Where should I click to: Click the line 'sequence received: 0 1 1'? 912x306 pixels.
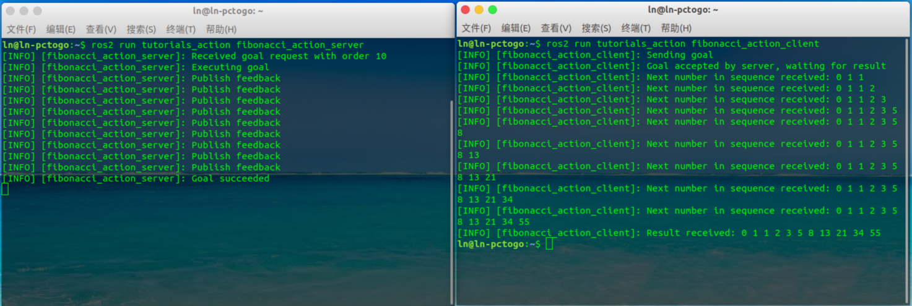point(661,77)
